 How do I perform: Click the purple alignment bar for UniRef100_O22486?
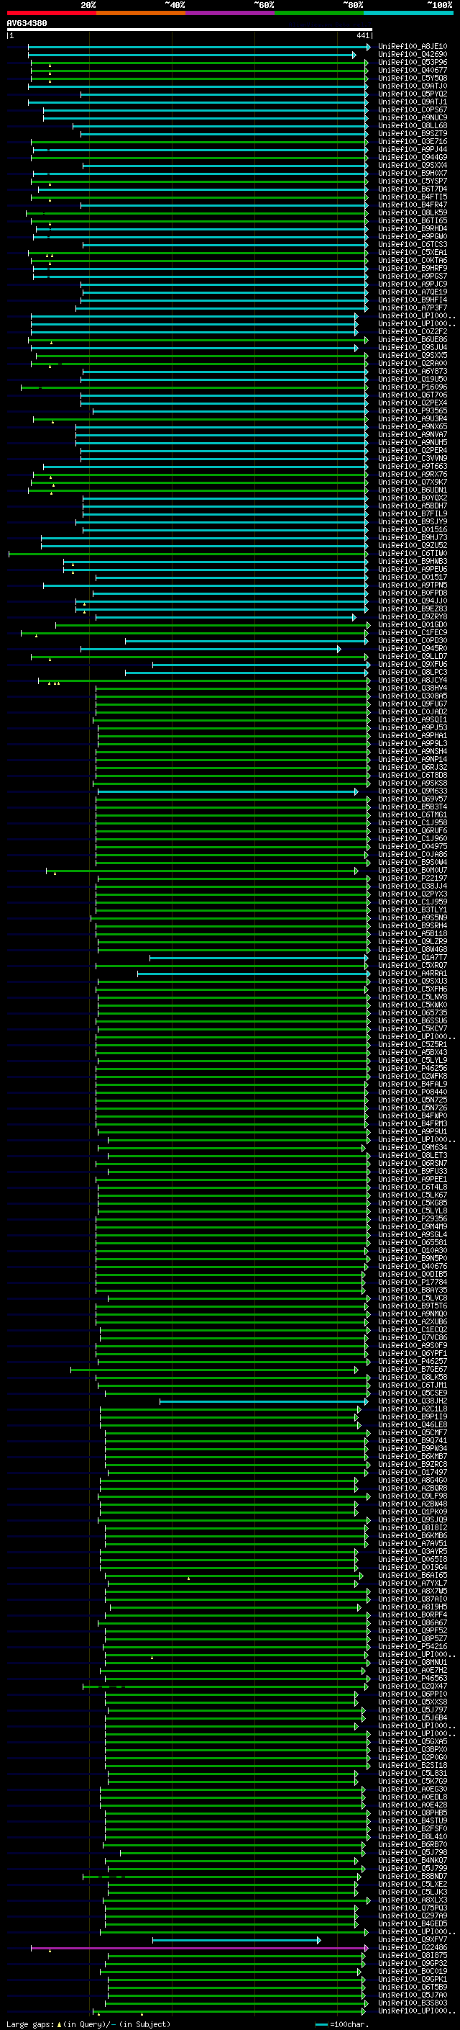pyautogui.click(x=198, y=1947)
